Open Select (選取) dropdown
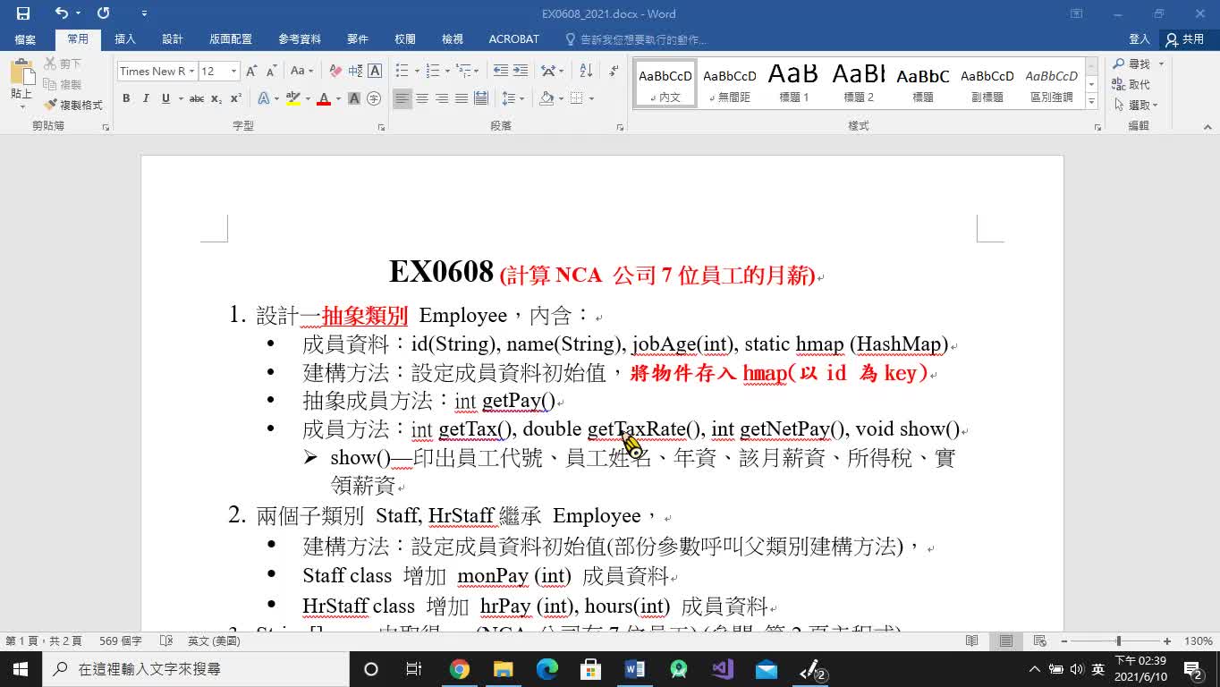The height and width of the screenshot is (687, 1220). [x=1137, y=105]
